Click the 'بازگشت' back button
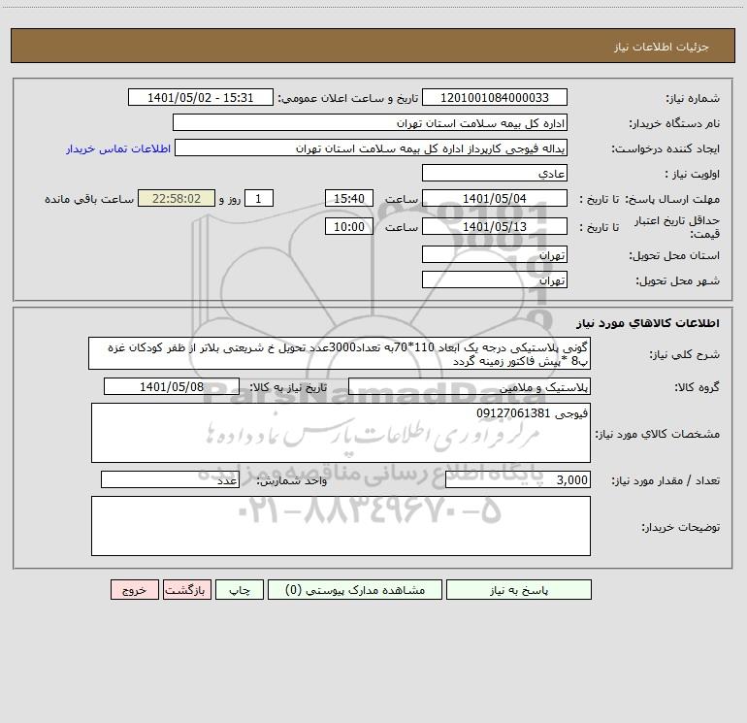The width and height of the screenshot is (747, 723). [x=186, y=590]
